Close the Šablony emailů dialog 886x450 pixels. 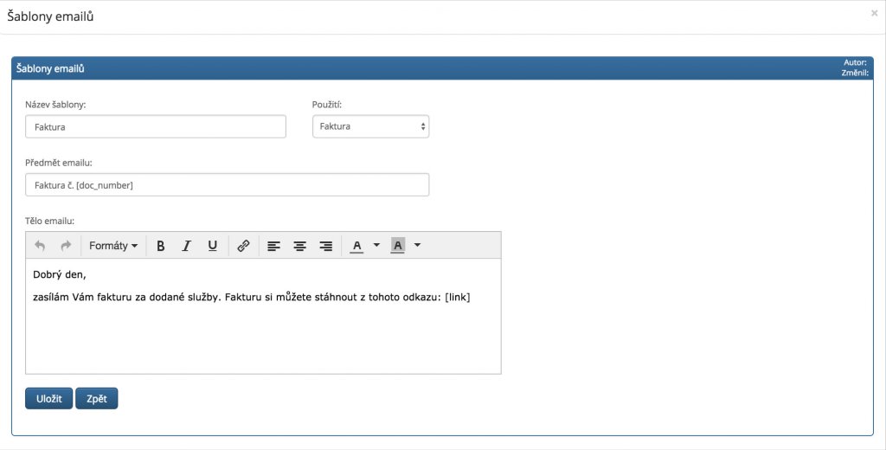874,14
